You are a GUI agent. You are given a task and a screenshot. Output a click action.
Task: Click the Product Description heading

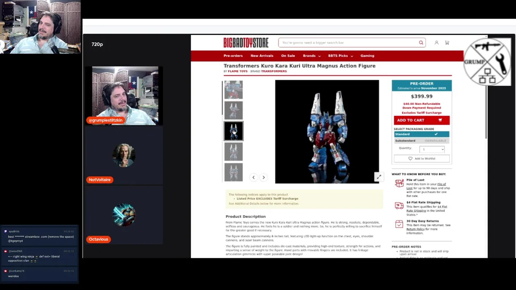pos(246,216)
